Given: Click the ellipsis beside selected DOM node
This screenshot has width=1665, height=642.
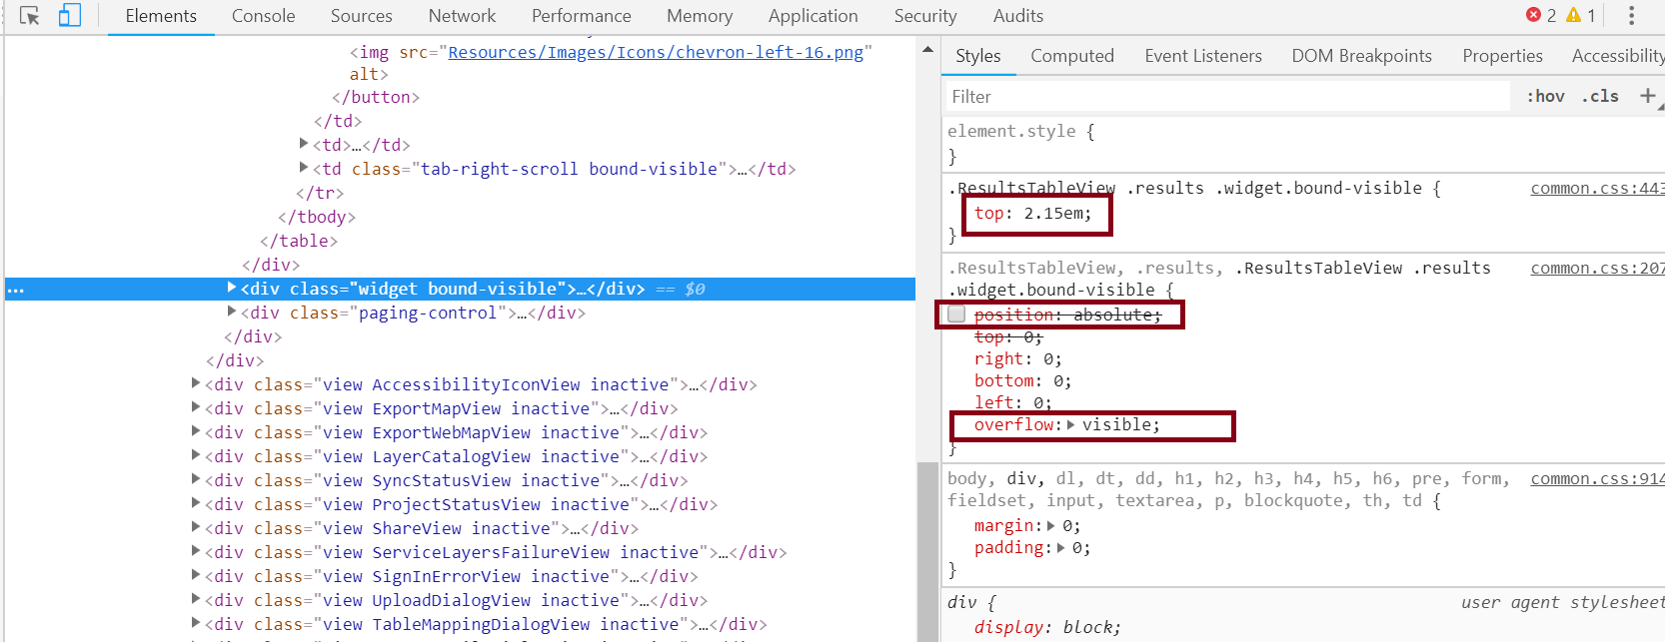Looking at the screenshot, I should click(15, 290).
